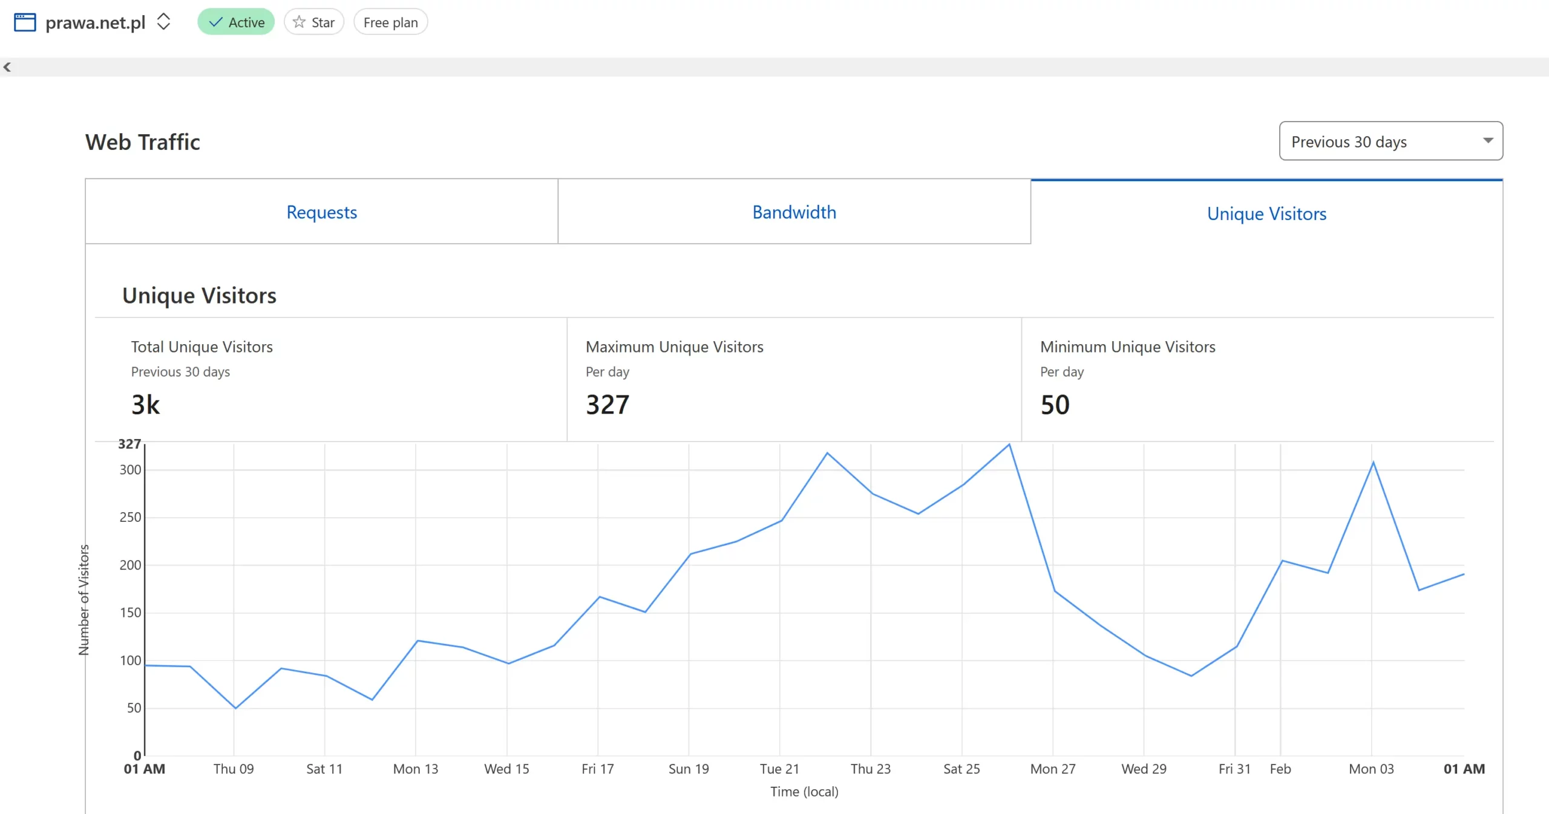The image size is (1549, 814).
Task: Click the Tue 21 label on the time axis
Action: click(x=779, y=769)
